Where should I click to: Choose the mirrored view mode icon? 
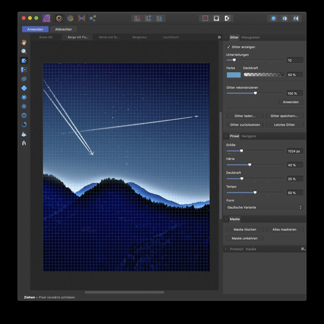point(296,18)
